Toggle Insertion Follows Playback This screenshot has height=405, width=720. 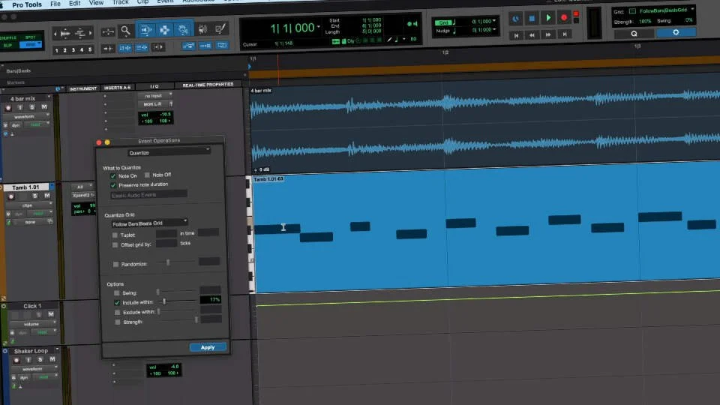click(x=158, y=46)
